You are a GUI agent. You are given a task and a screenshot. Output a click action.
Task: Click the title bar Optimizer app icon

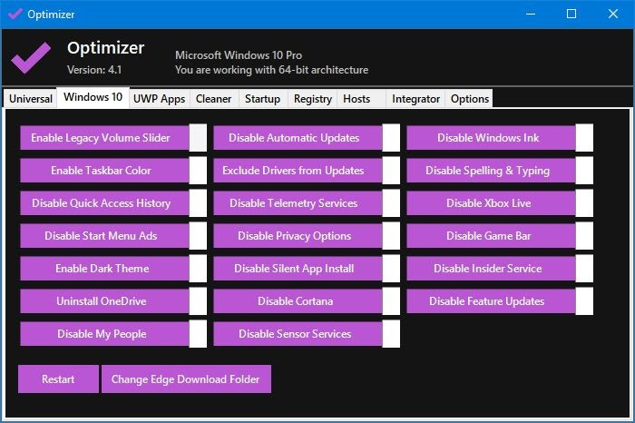15,15
